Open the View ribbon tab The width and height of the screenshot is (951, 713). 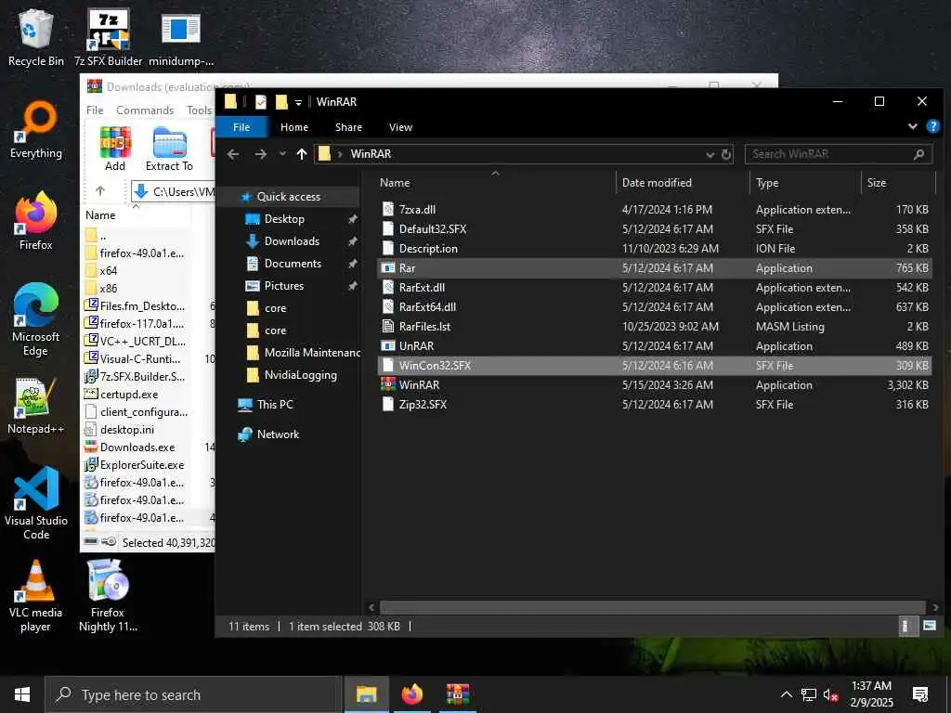tap(400, 126)
